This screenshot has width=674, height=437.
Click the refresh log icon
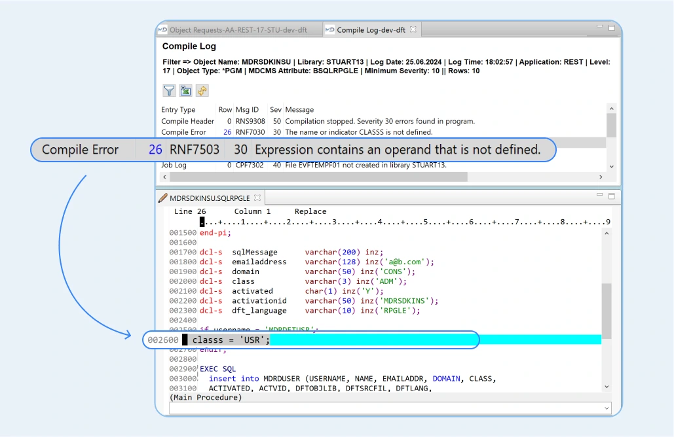(202, 91)
